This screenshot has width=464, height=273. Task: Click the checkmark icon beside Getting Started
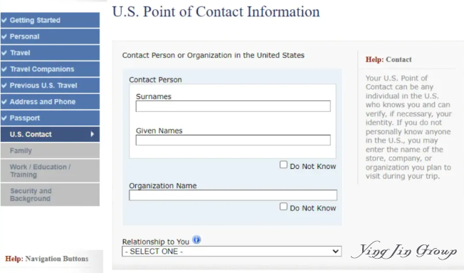[x=4, y=20]
